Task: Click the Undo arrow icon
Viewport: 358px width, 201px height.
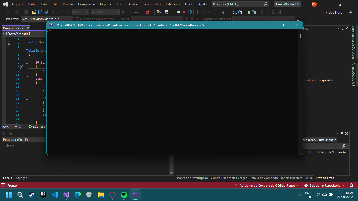Action: tap(54, 12)
